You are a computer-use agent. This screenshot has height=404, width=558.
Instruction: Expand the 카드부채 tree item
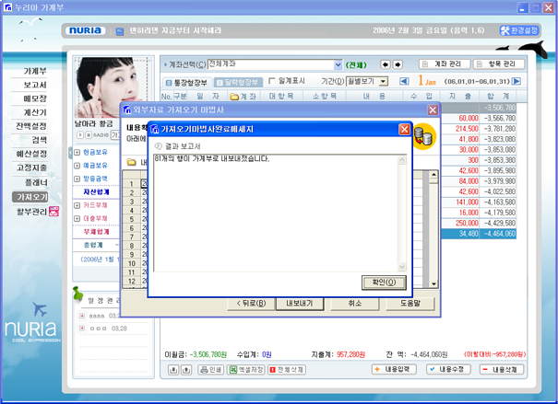pos(77,205)
